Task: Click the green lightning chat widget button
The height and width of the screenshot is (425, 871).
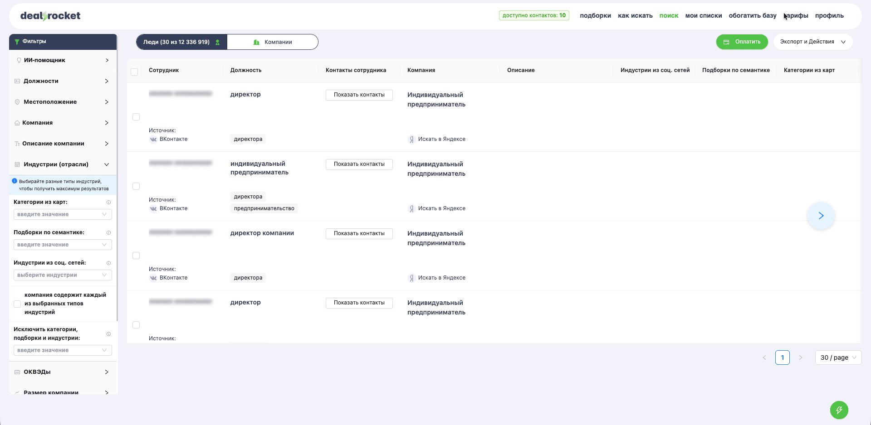Action: pos(839,410)
